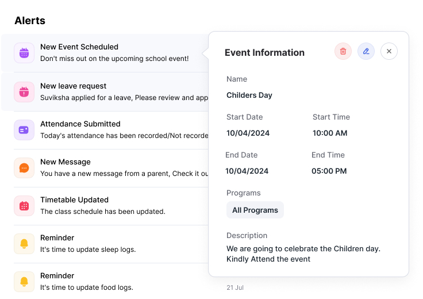Close the Event Information popup
Screen dimensions: 423x299
389,51
